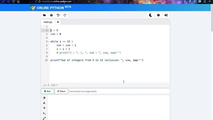
Task: Click the Online Python logo
Action: (32, 8)
